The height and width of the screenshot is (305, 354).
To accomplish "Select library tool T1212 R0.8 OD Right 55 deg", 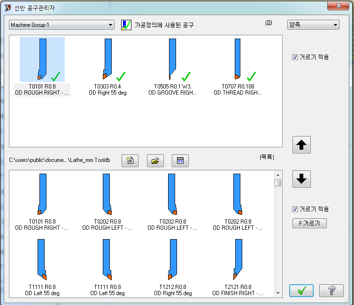I will 173,267.
